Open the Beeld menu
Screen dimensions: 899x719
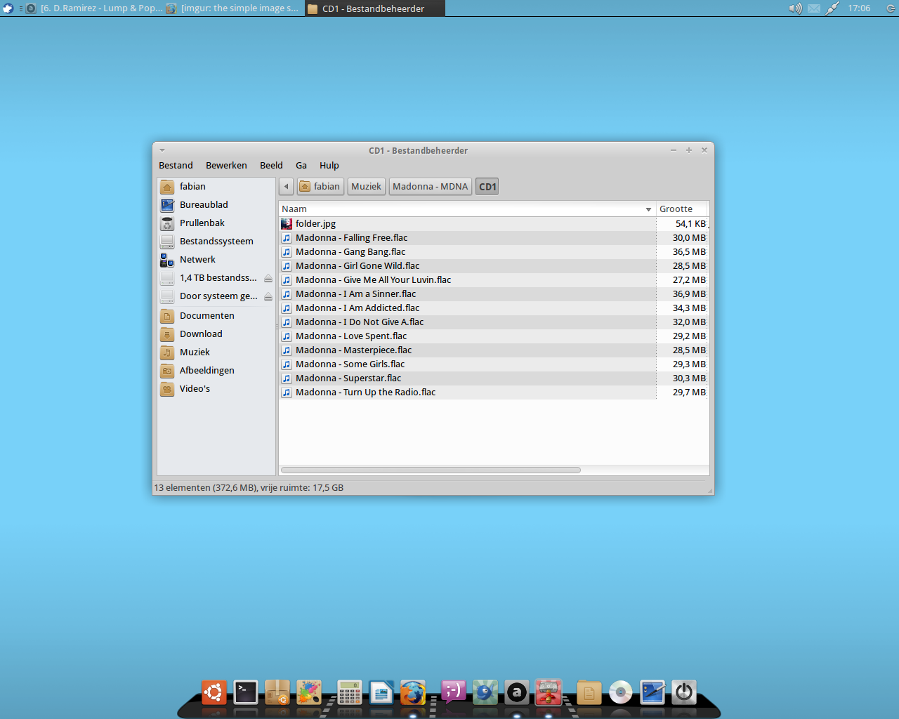tap(271, 166)
